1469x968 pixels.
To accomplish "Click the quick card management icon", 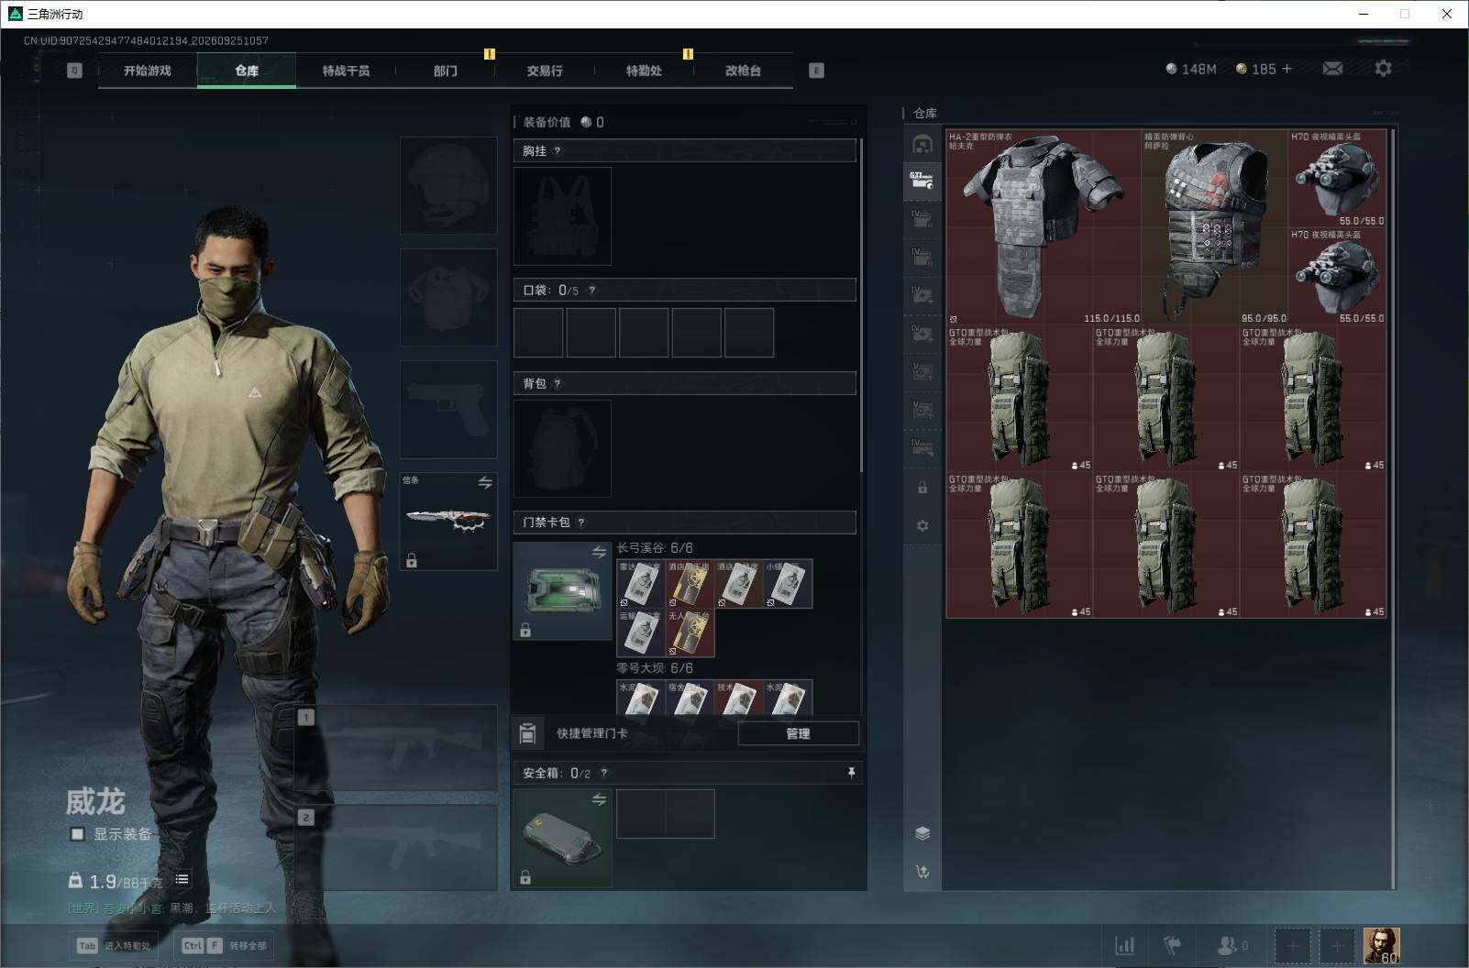I will (x=527, y=733).
